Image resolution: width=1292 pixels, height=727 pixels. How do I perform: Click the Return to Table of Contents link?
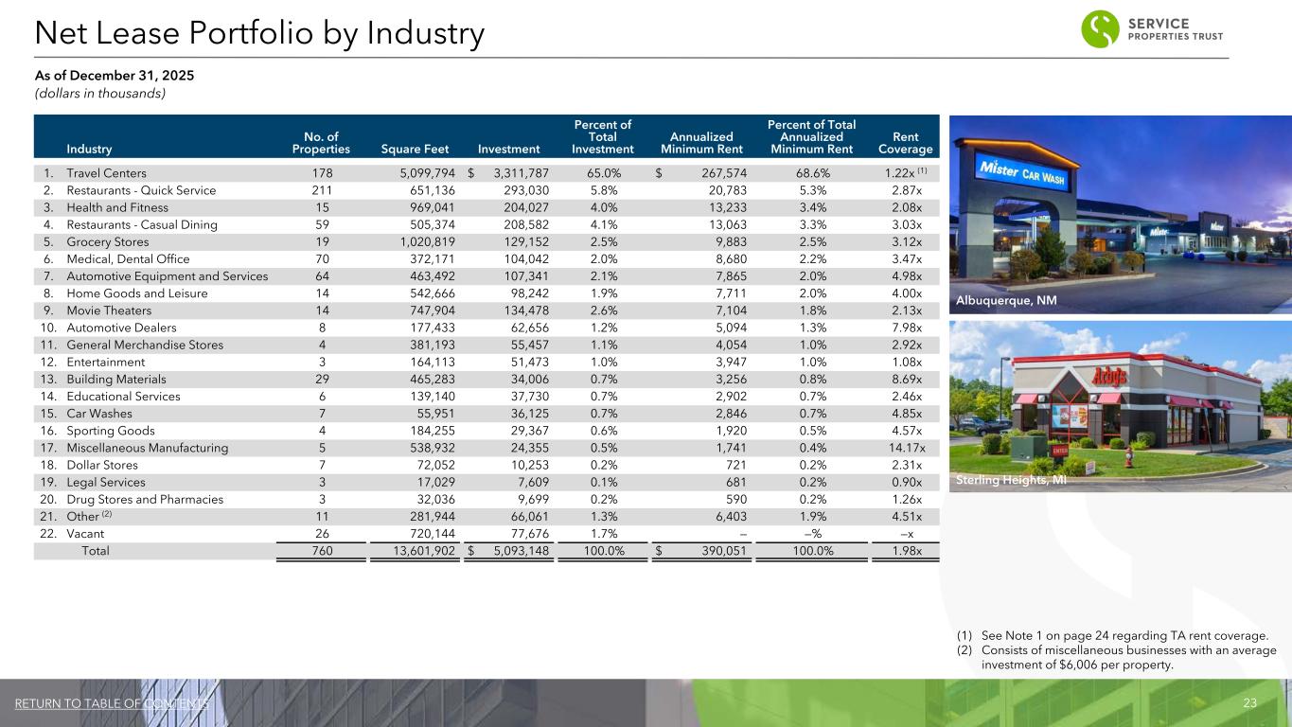coord(112,703)
